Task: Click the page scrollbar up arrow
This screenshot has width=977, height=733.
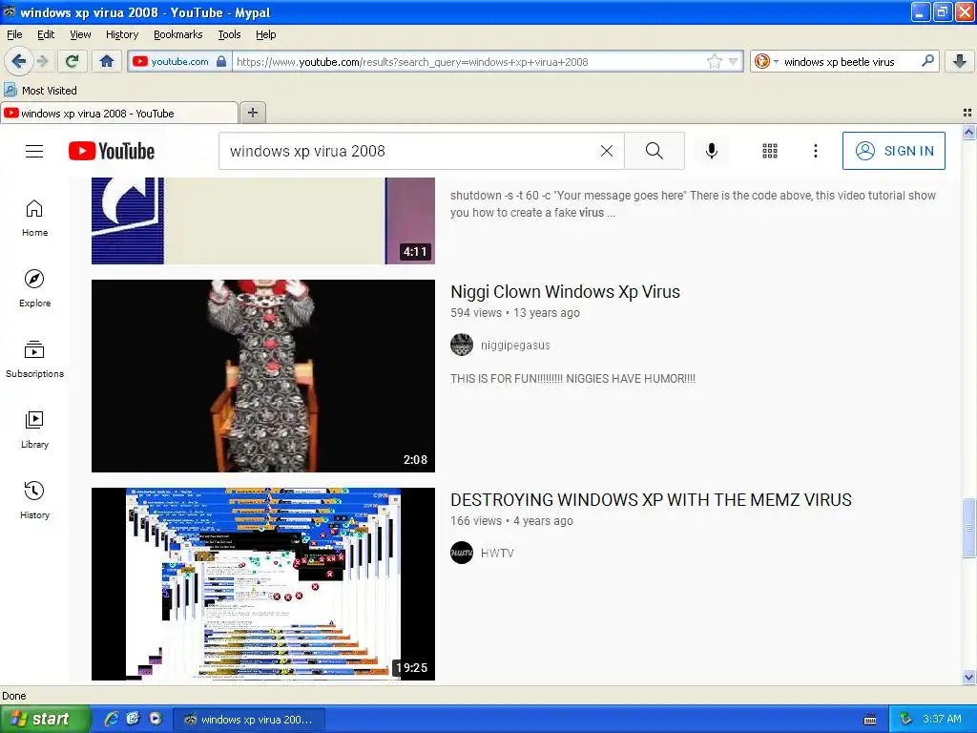Action: tap(969, 132)
